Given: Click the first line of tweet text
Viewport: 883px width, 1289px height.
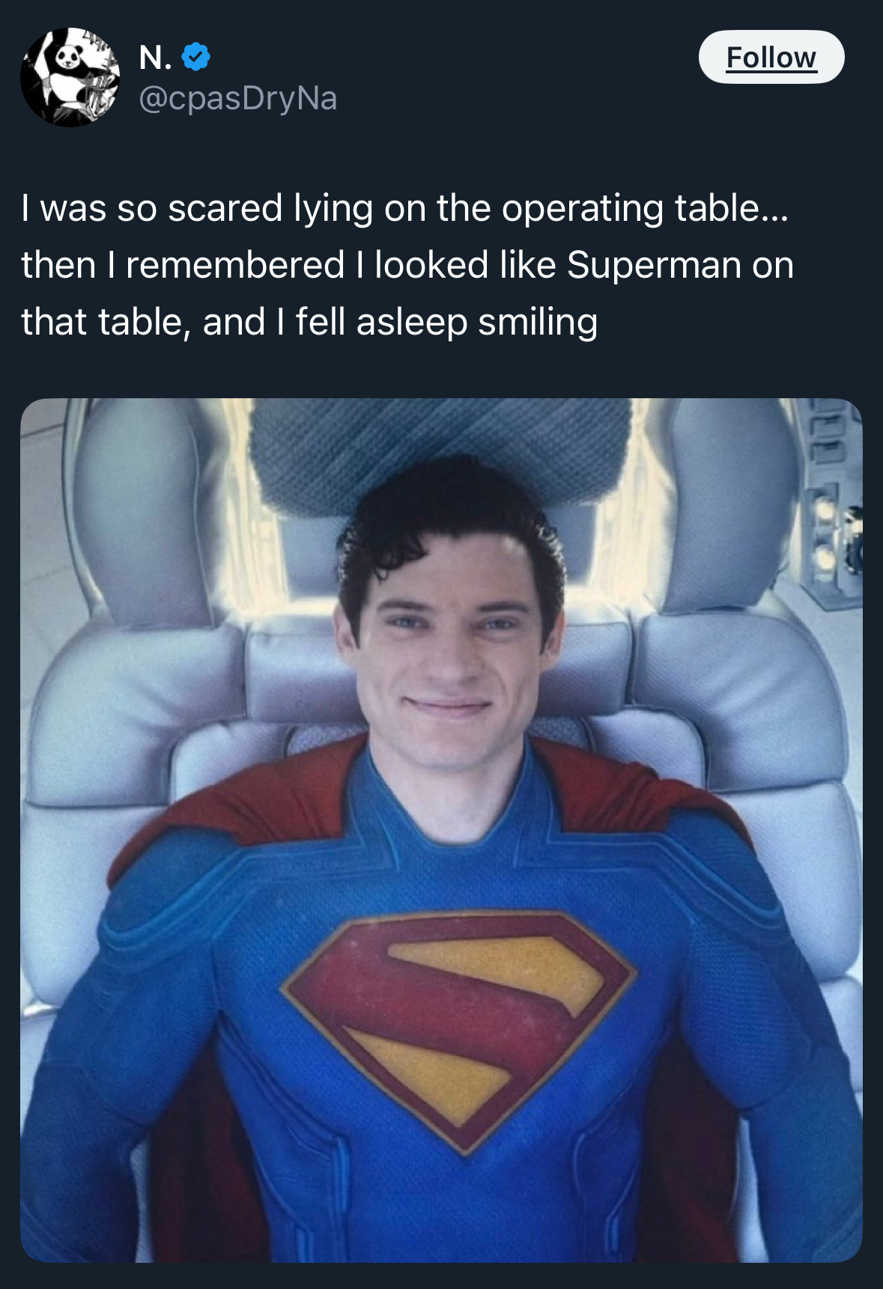Looking at the screenshot, I should pos(404,208).
